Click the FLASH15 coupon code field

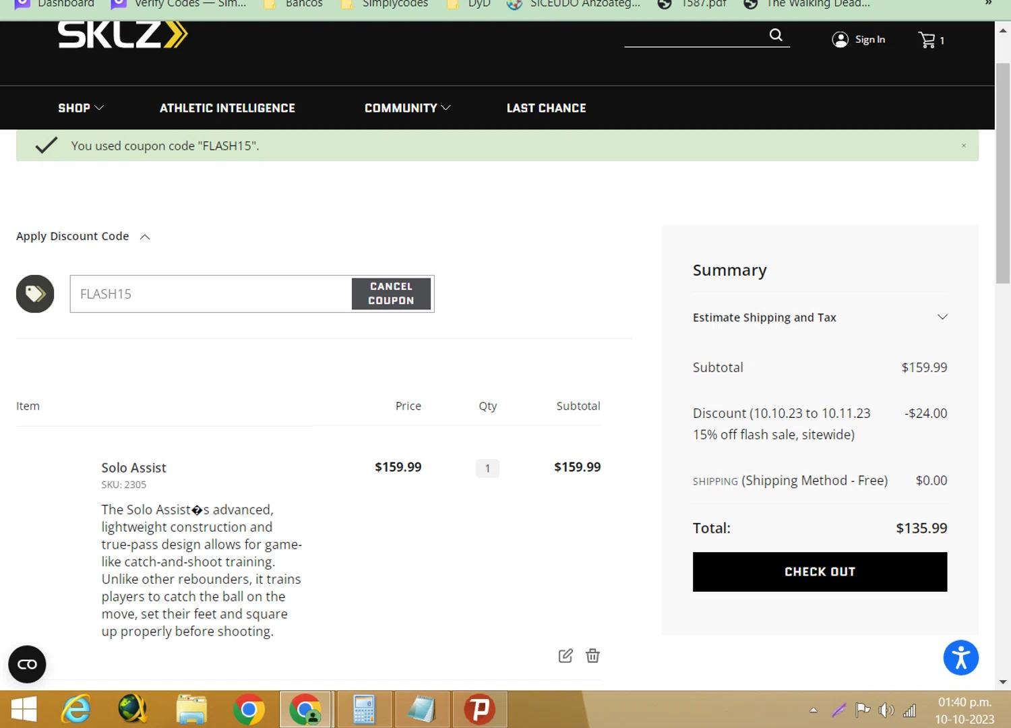[x=210, y=294]
